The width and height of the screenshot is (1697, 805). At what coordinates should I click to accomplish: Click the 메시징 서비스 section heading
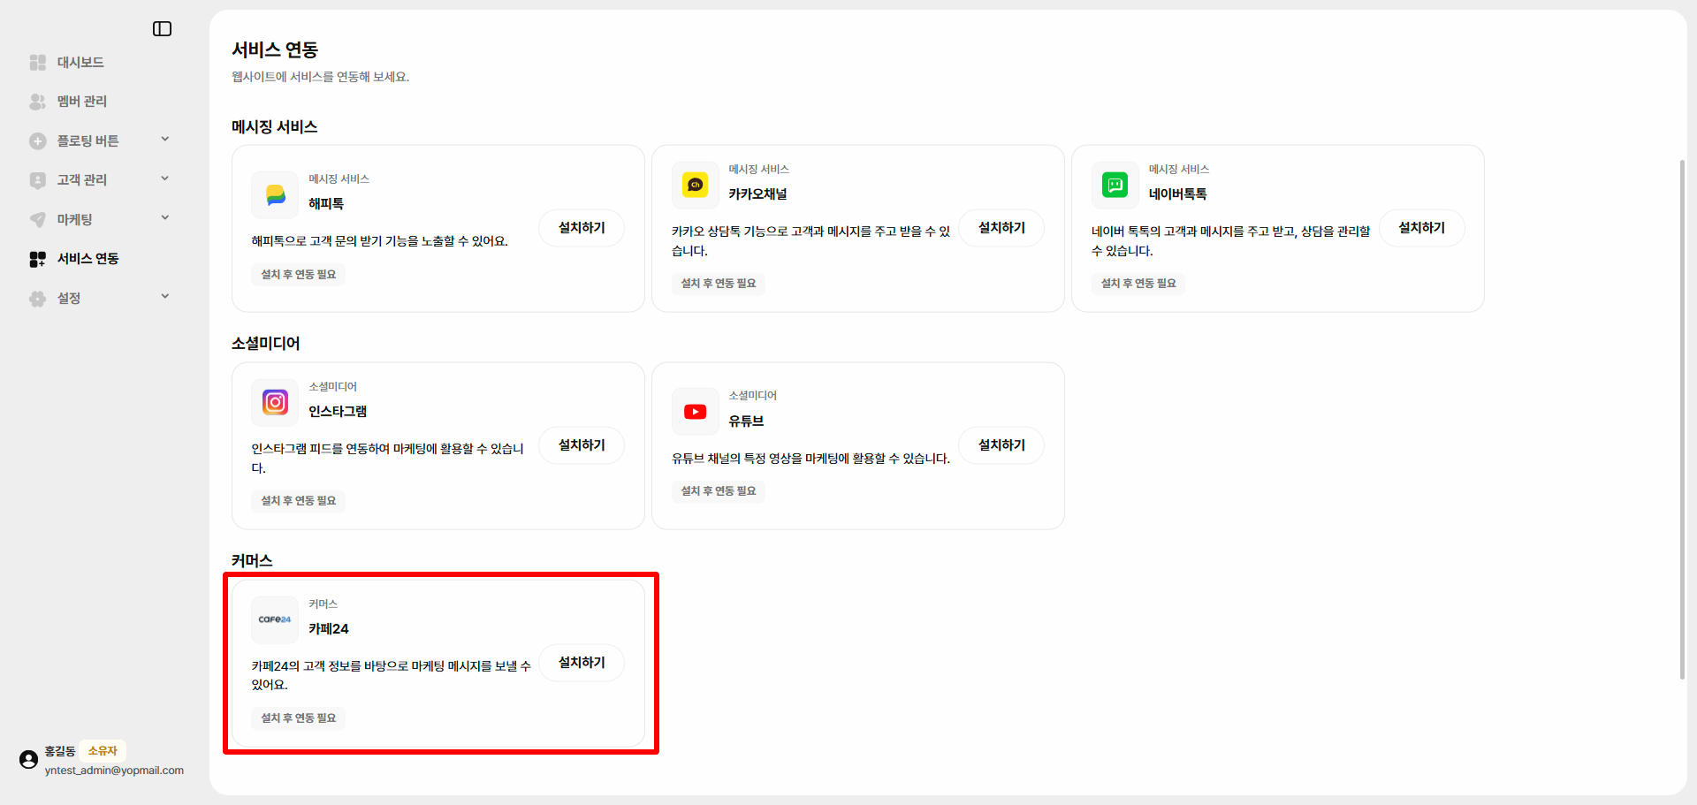click(x=275, y=127)
